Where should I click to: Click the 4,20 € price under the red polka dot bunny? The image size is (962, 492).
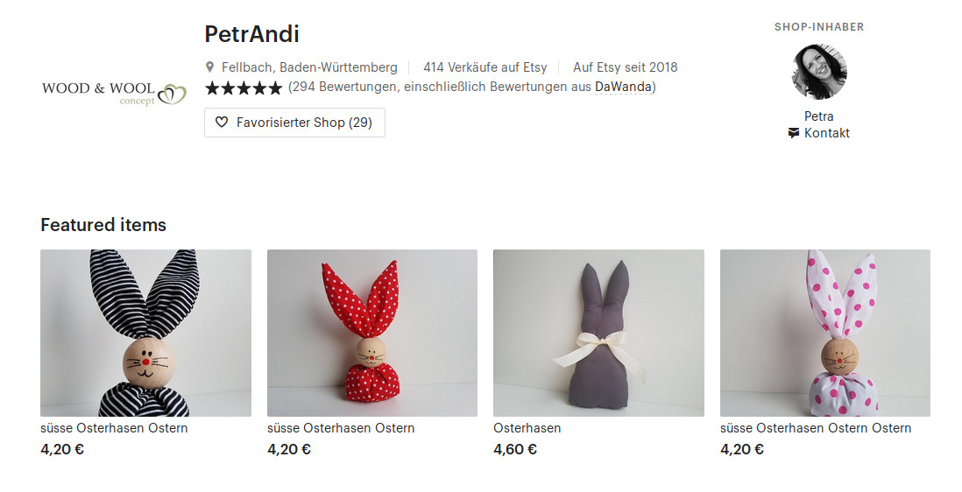click(289, 449)
